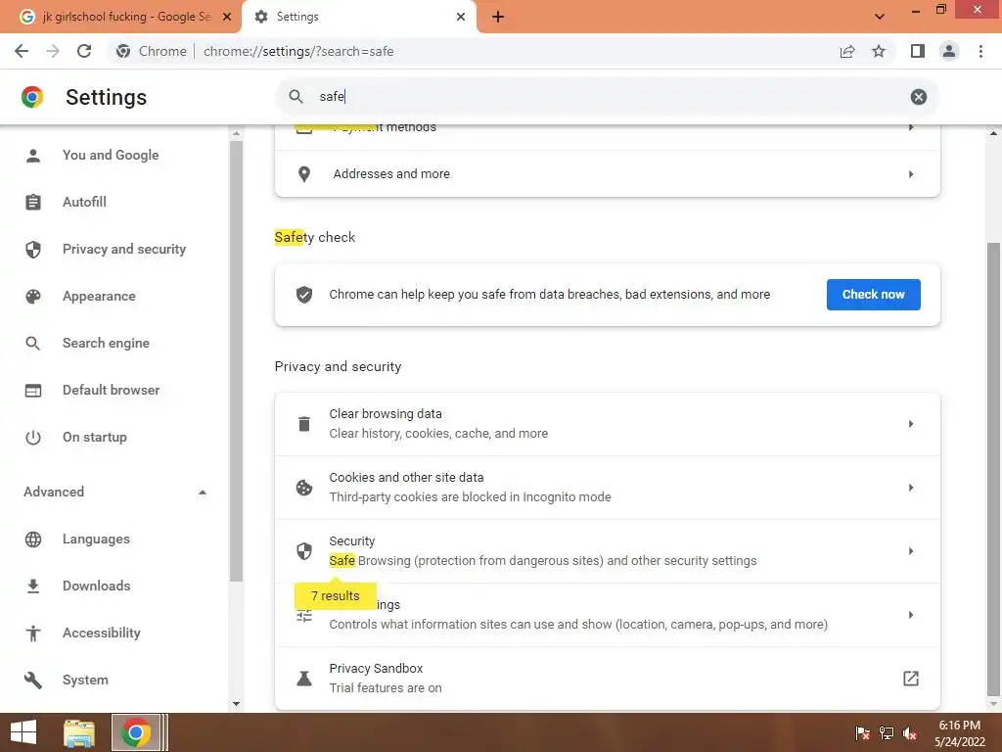Go to Privacy and security in sidebar

(124, 250)
